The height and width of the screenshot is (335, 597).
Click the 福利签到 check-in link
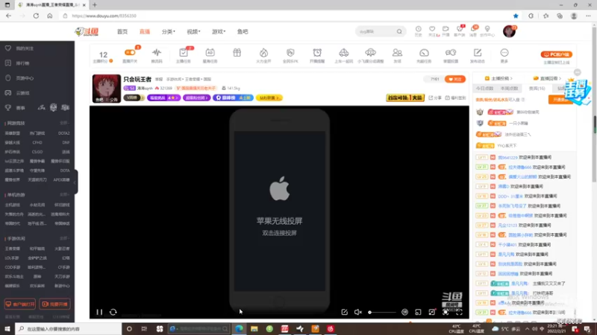coord(455,98)
